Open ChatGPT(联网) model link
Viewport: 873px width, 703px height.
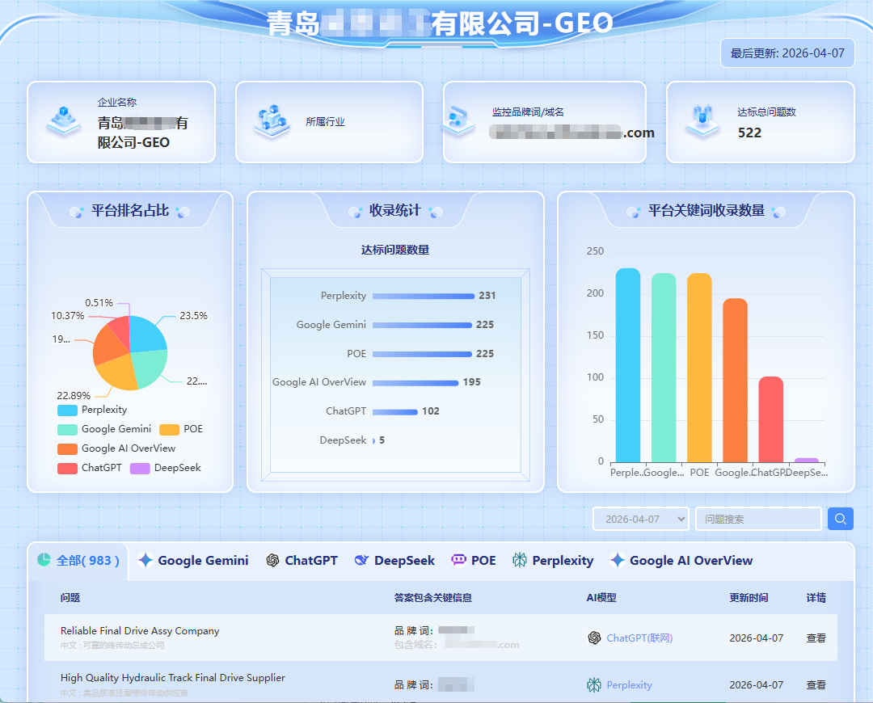click(x=639, y=638)
